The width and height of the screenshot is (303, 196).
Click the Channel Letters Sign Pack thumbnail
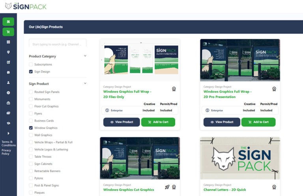click(240, 158)
